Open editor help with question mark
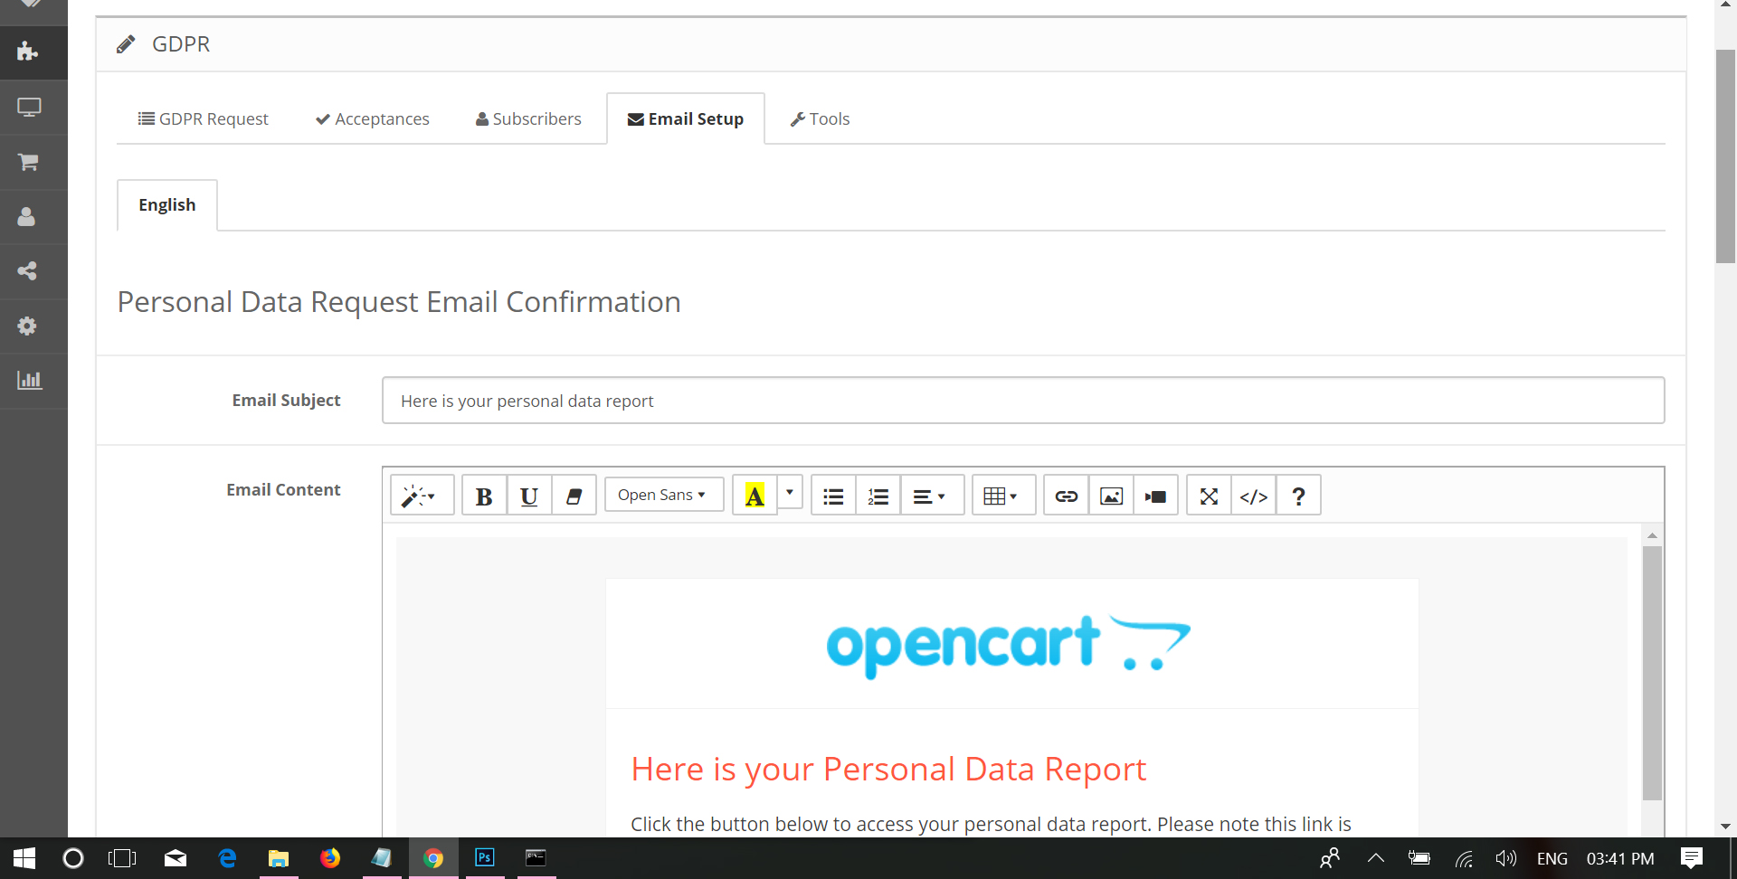 coord(1298,496)
